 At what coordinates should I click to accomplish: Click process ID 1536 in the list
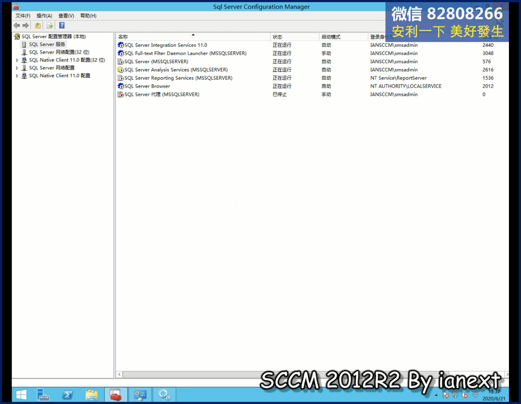(x=488, y=78)
